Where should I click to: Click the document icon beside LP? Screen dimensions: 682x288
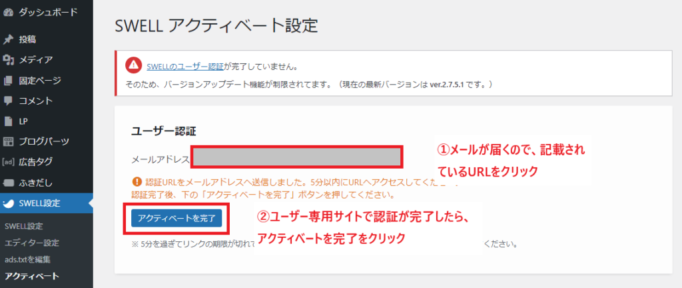(x=8, y=121)
